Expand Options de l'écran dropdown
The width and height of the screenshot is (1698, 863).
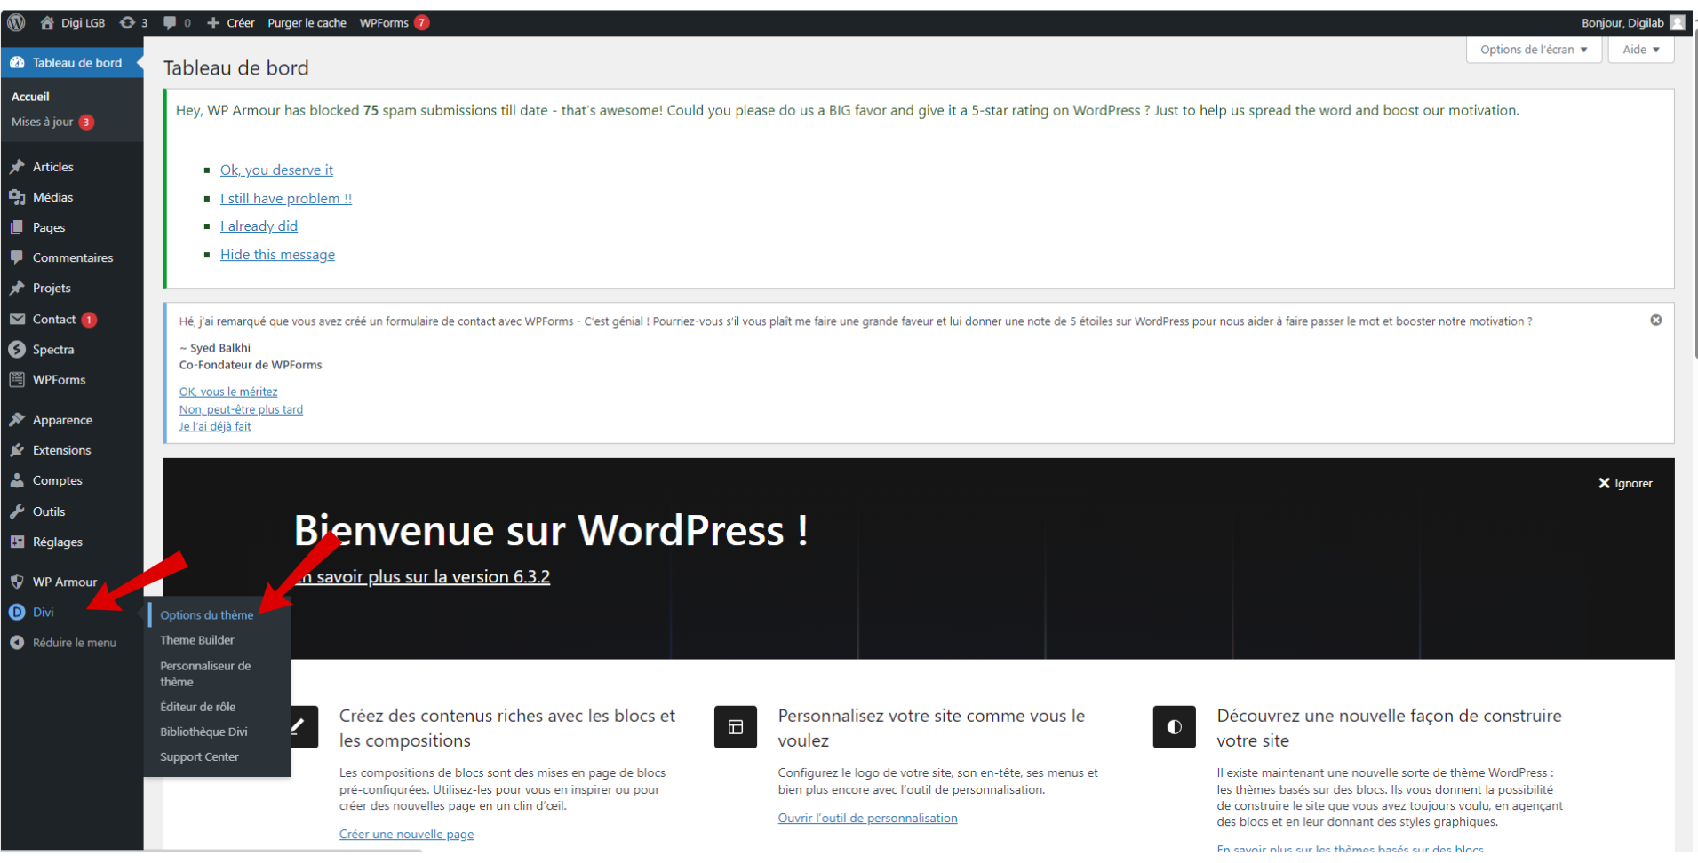[x=1533, y=50]
